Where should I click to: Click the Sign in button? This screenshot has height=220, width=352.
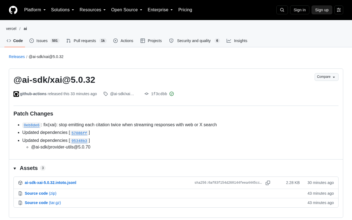(x=300, y=10)
